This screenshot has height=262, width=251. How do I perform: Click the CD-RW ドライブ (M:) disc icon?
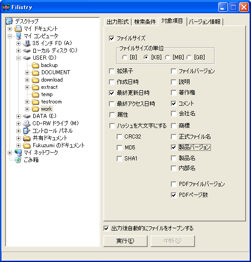coord(27,123)
